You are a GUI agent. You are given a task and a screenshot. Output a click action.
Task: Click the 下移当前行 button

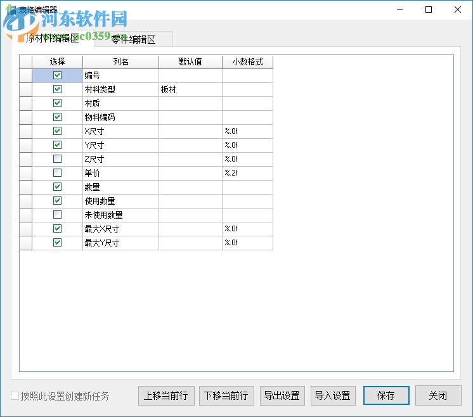[x=226, y=395]
